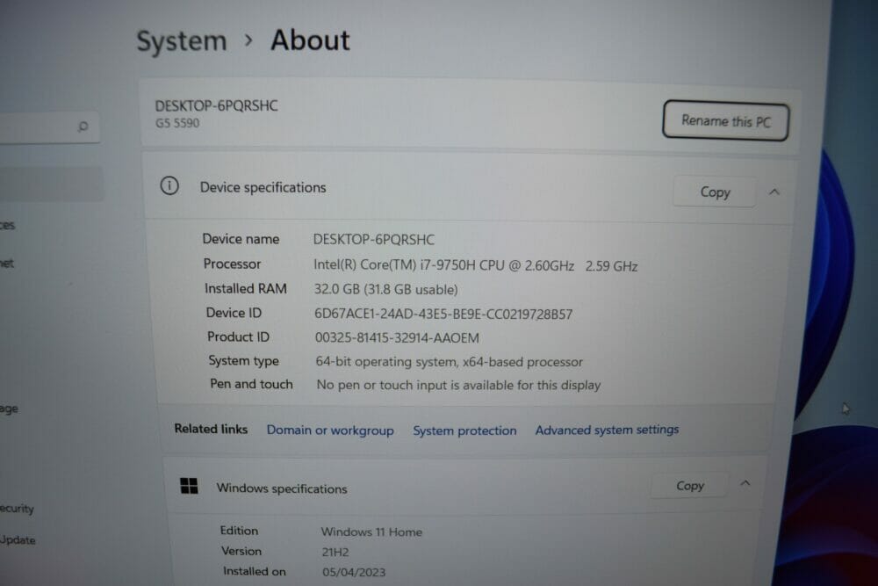
Task: Copy the Device specifications
Action: click(715, 192)
